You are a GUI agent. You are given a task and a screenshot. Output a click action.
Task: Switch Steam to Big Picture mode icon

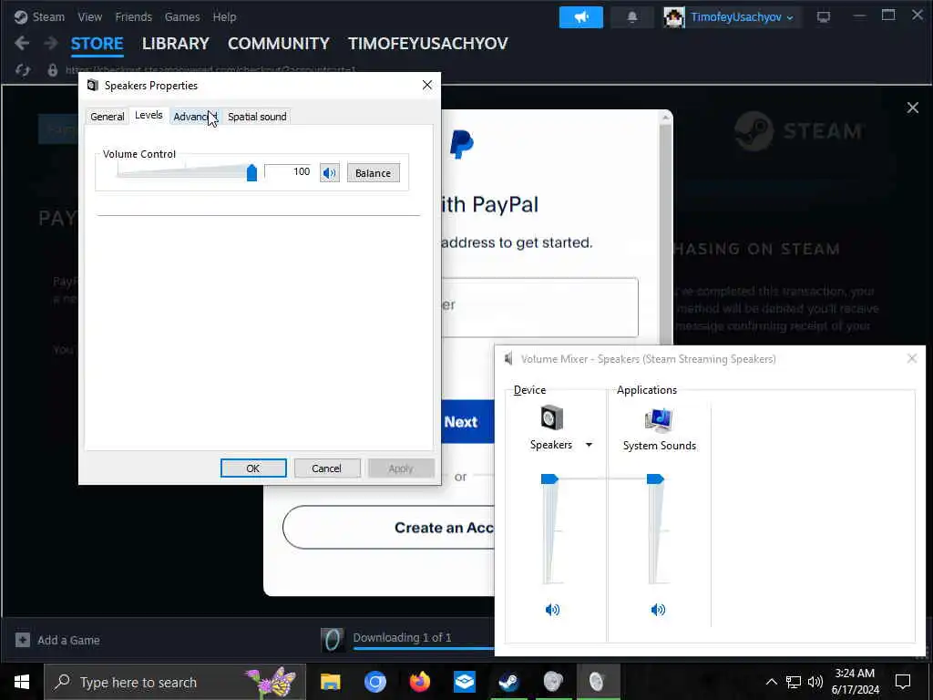pos(824,17)
